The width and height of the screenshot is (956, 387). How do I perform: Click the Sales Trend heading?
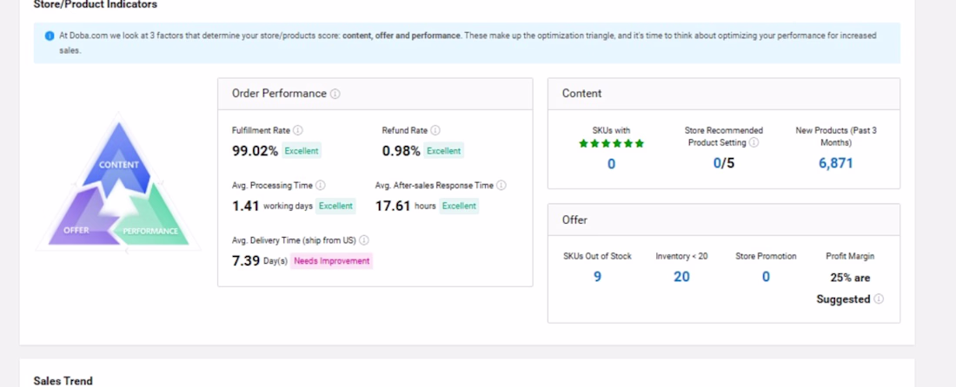[x=63, y=381]
